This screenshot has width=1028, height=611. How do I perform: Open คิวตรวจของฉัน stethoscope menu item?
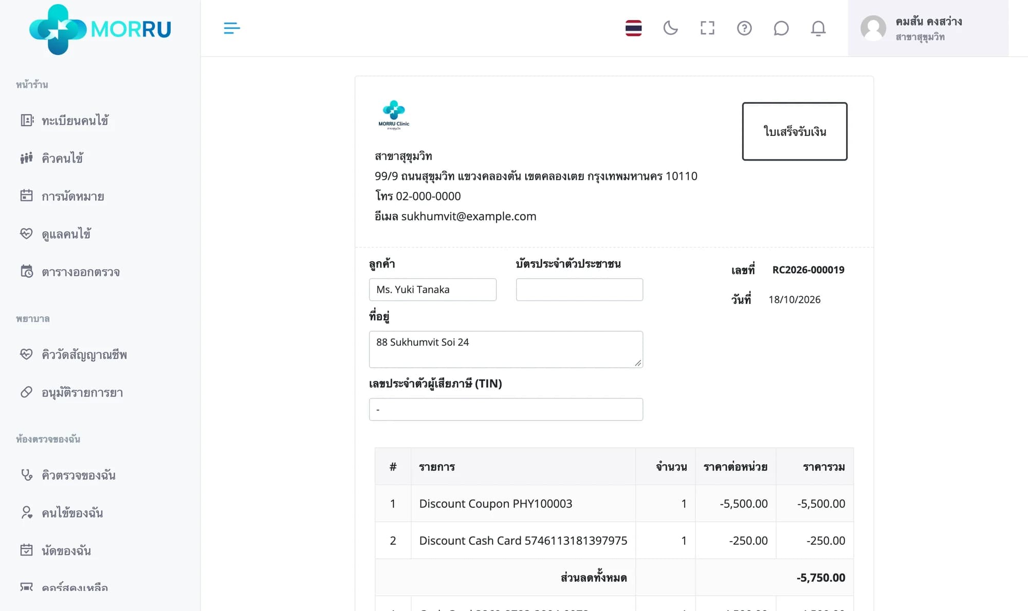coord(79,475)
